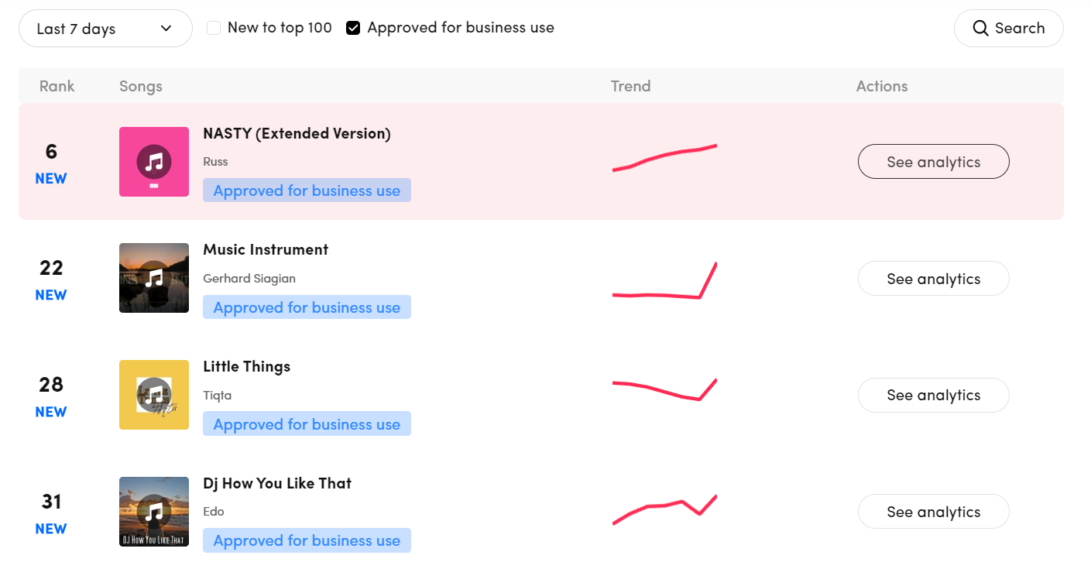
Task: Open analytics for Dj How You Like That
Action: pyautogui.click(x=933, y=512)
